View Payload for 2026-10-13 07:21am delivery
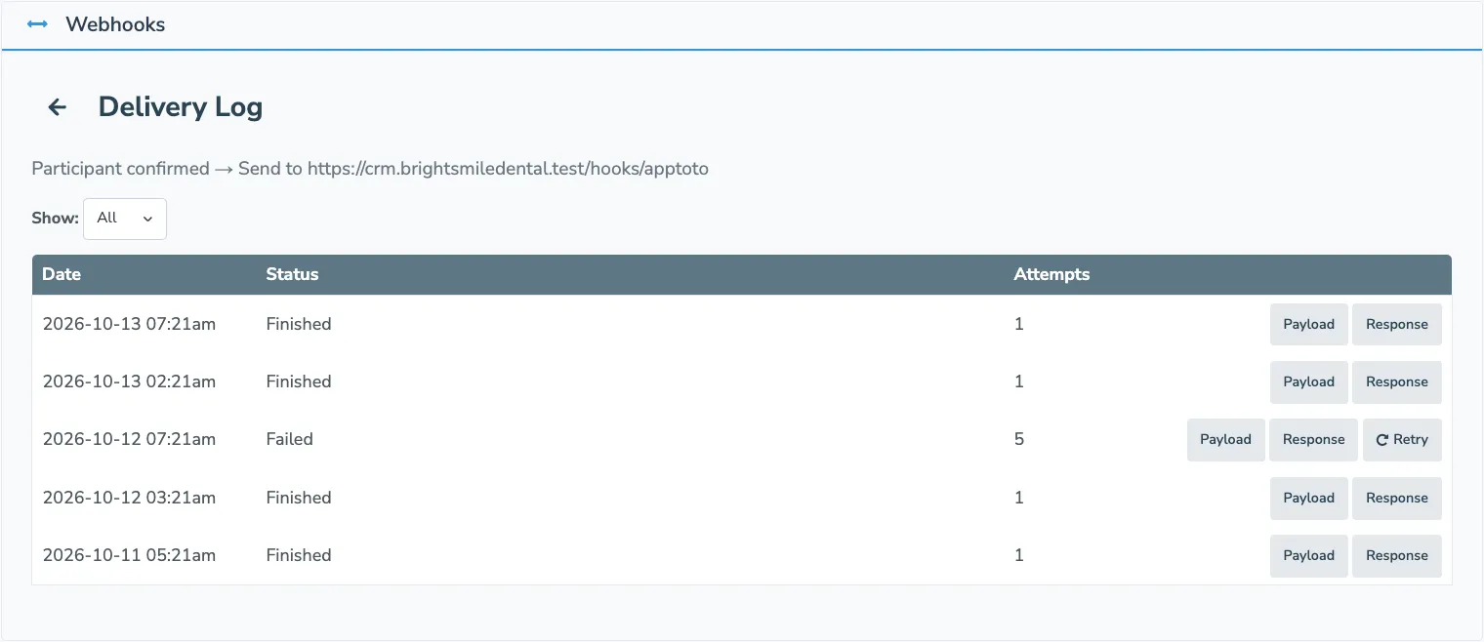1484x642 pixels. (x=1308, y=325)
